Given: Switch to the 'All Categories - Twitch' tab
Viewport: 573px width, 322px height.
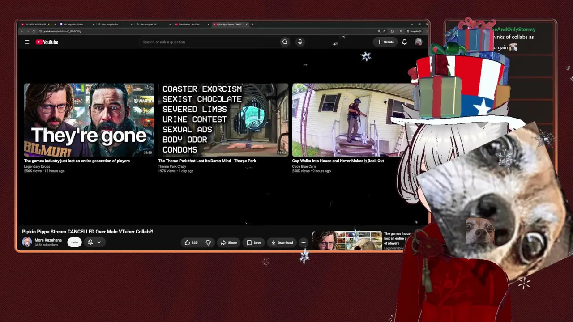Looking at the screenshot, I should tap(76, 25).
